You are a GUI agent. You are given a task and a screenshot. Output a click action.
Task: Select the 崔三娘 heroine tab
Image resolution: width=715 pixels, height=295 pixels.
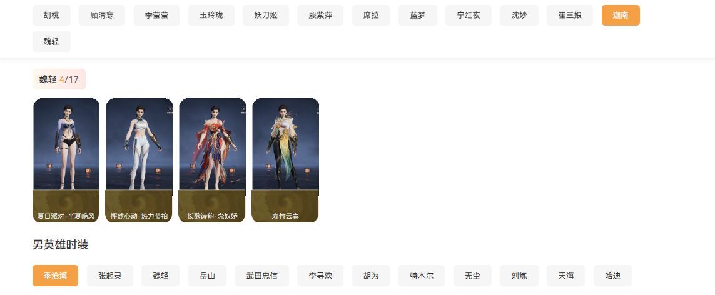(x=570, y=15)
